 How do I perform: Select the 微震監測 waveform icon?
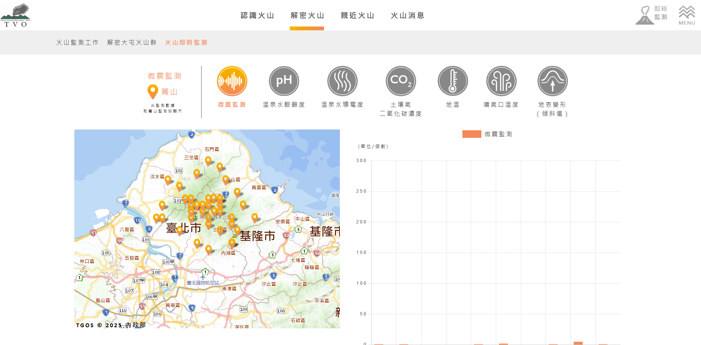232,81
